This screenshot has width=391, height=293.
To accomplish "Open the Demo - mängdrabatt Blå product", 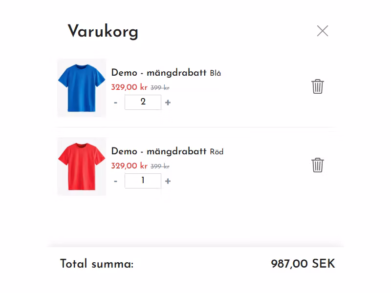I will [165, 72].
